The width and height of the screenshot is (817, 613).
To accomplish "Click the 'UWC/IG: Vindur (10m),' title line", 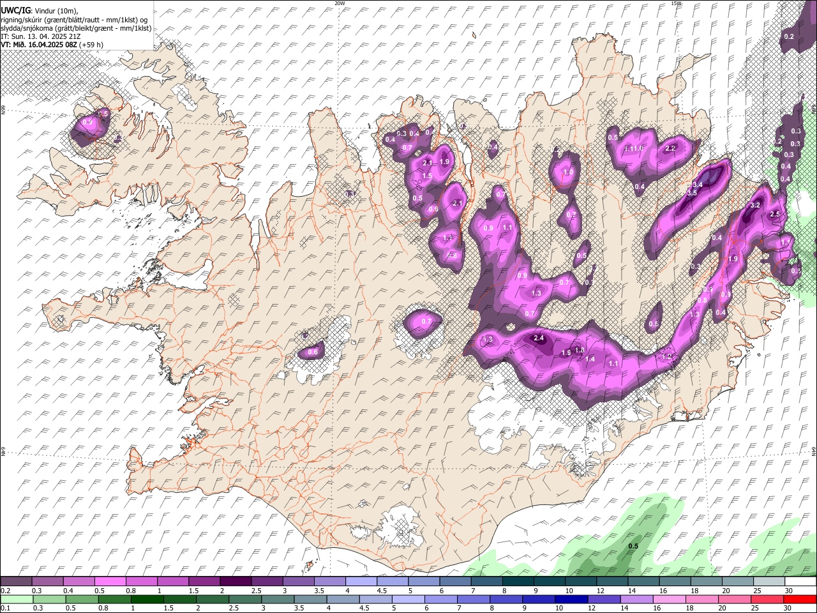I will 39,11.
